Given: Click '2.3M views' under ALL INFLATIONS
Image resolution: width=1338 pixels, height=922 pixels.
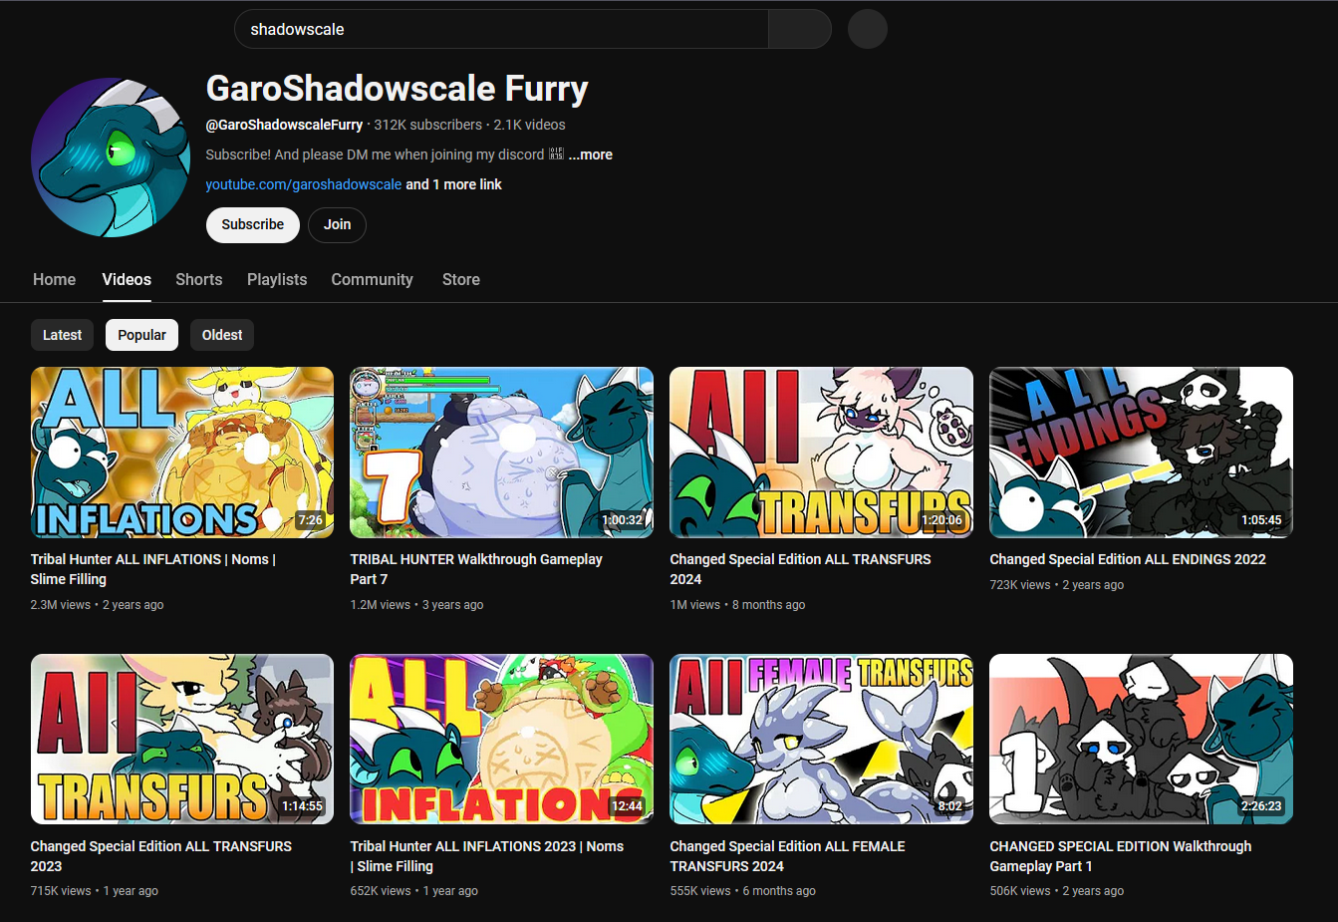Looking at the screenshot, I should coord(61,605).
